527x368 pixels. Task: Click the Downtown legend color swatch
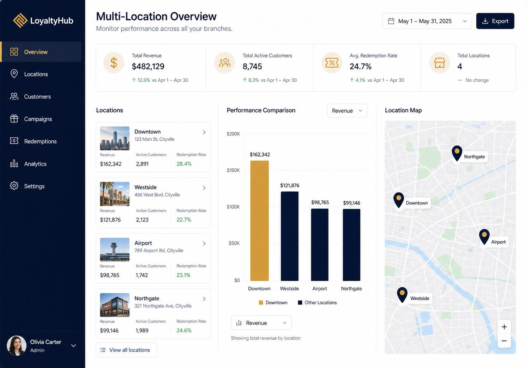pos(261,303)
